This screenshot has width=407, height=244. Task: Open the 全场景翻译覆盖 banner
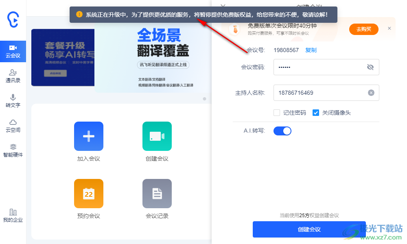pyautogui.click(x=153, y=58)
